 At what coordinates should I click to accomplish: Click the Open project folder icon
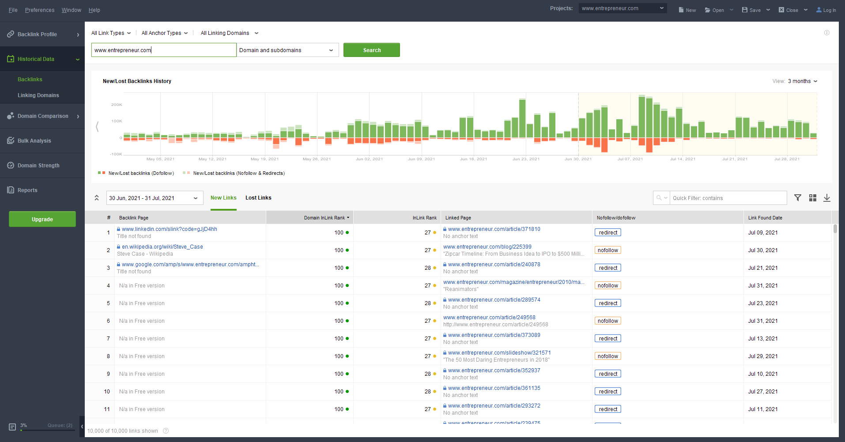pyautogui.click(x=707, y=10)
